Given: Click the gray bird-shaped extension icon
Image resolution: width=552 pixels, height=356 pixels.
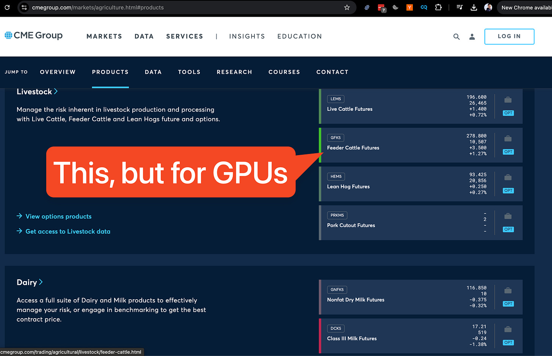Looking at the screenshot, I should (x=395, y=7).
